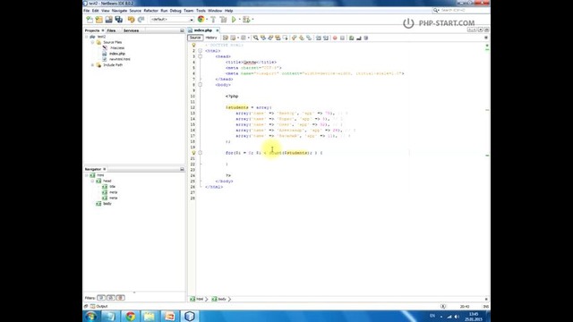Collapse the Source Files folder node

point(93,42)
